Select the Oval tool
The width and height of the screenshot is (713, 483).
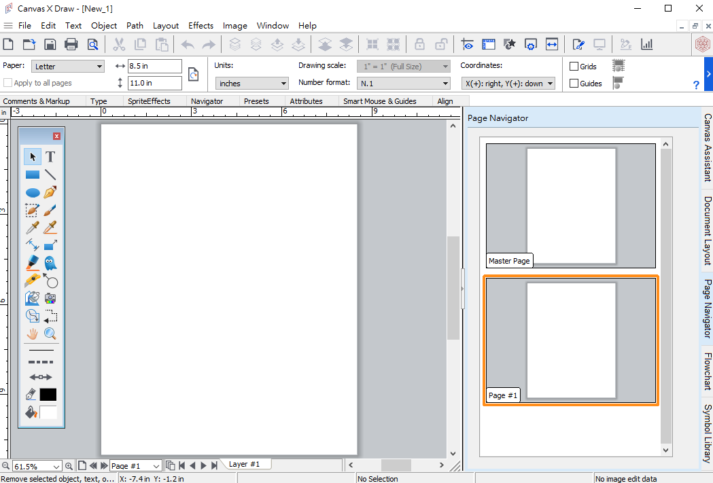tap(32, 193)
